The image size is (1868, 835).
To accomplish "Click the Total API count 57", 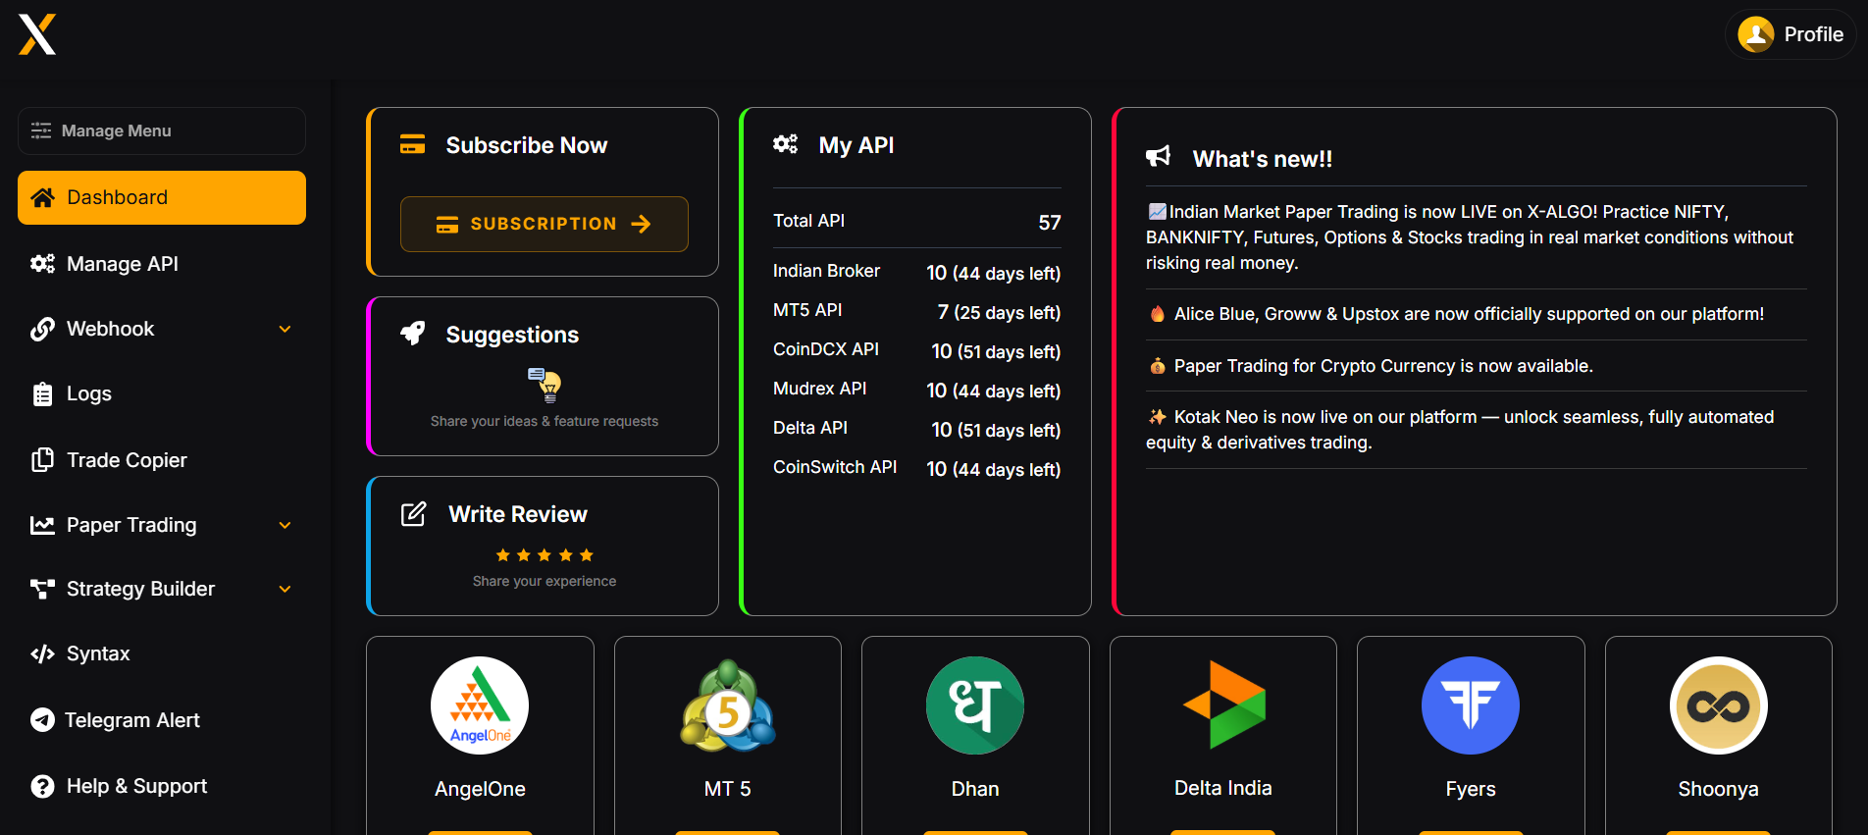I will tap(1050, 223).
